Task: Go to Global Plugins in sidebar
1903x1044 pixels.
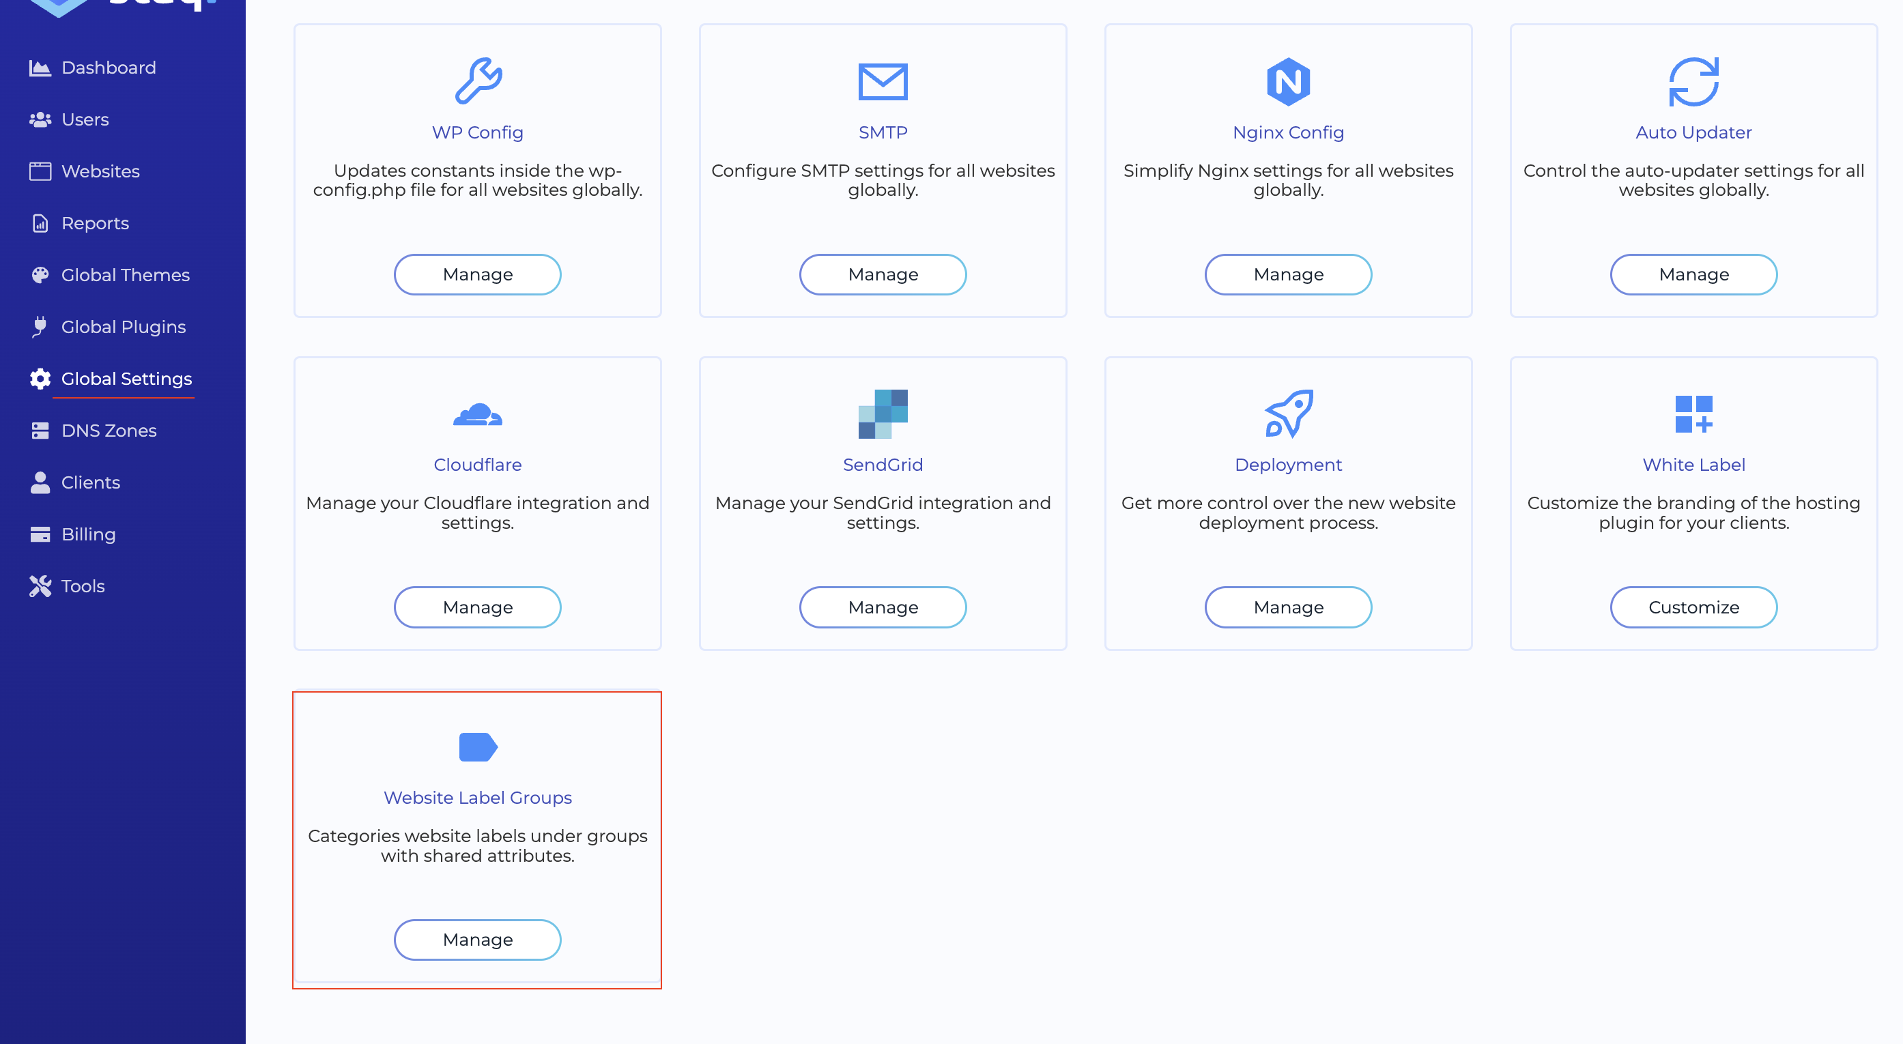Action: pyautogui.click(x=124, y=327)
